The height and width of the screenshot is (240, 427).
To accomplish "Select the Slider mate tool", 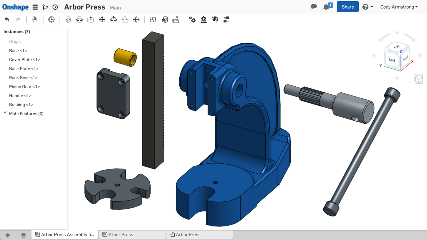I will pyautogui.click(x=91, y=19).
